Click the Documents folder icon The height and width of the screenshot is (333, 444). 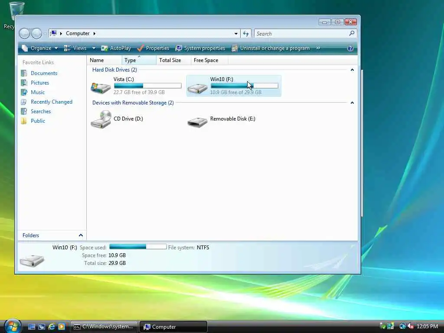[x=24, y=73]
